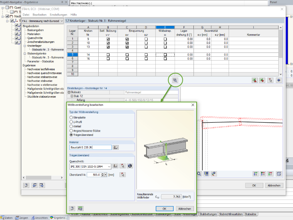Open the arrow button beside Überstand spinner

(106, 175)
